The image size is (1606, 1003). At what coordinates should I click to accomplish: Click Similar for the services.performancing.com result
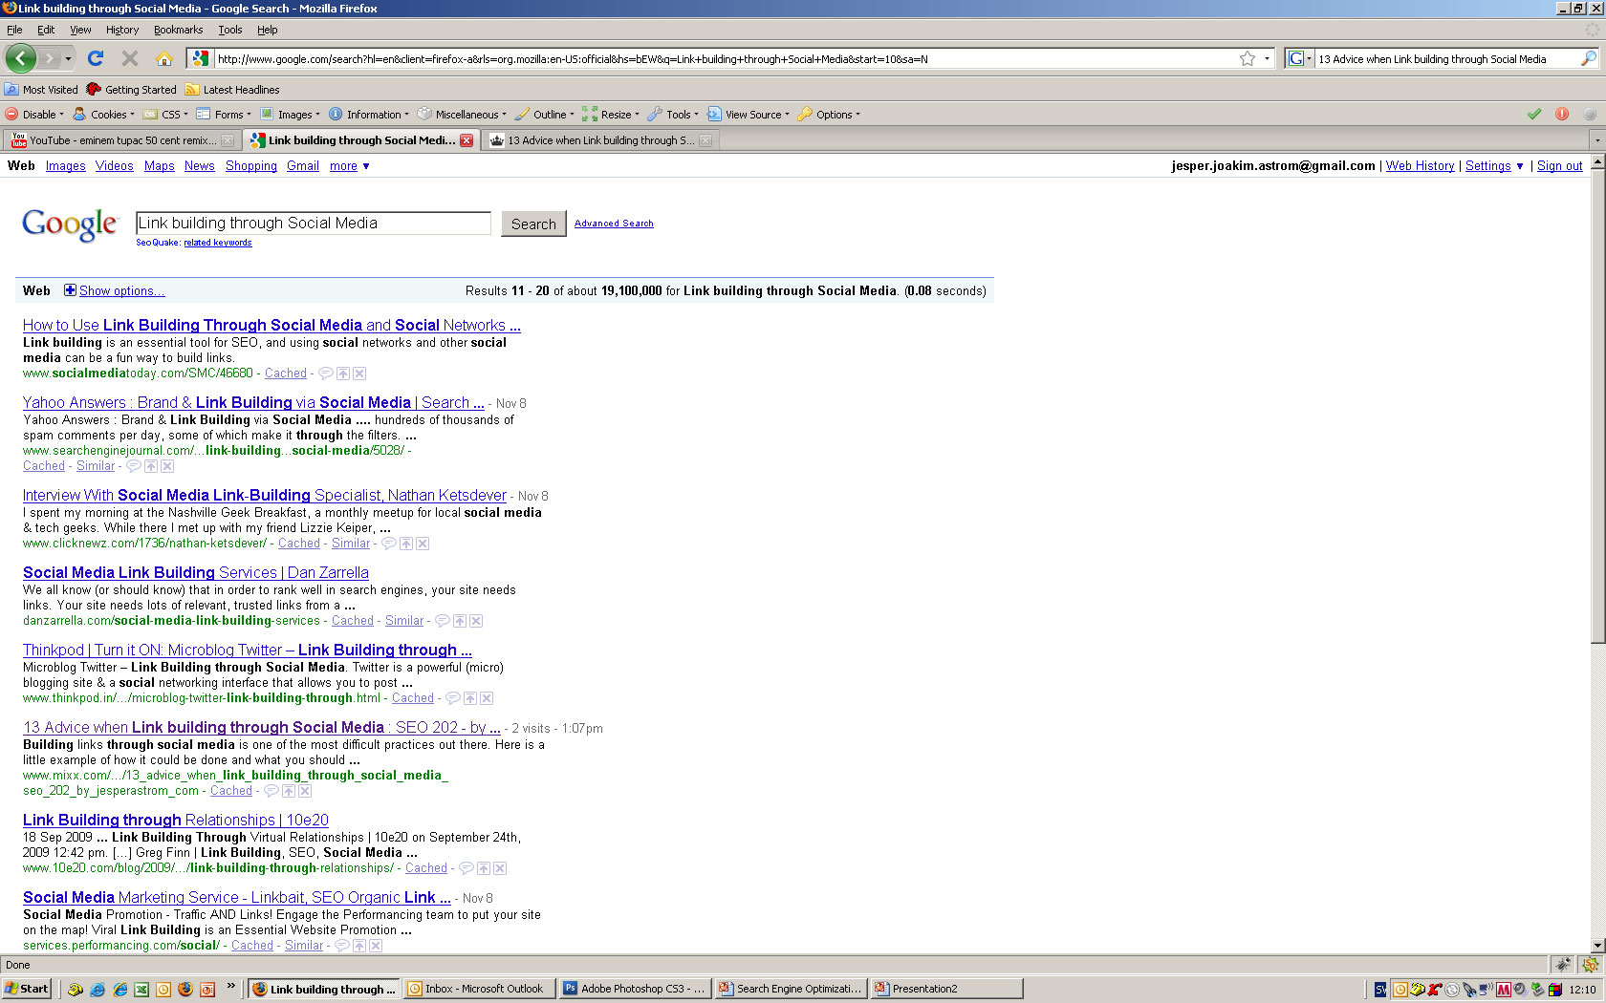tap(304, 946)
